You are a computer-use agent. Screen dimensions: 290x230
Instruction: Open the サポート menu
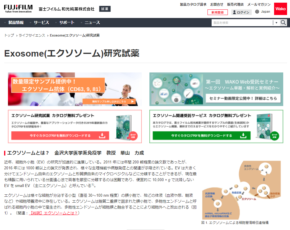67,23
